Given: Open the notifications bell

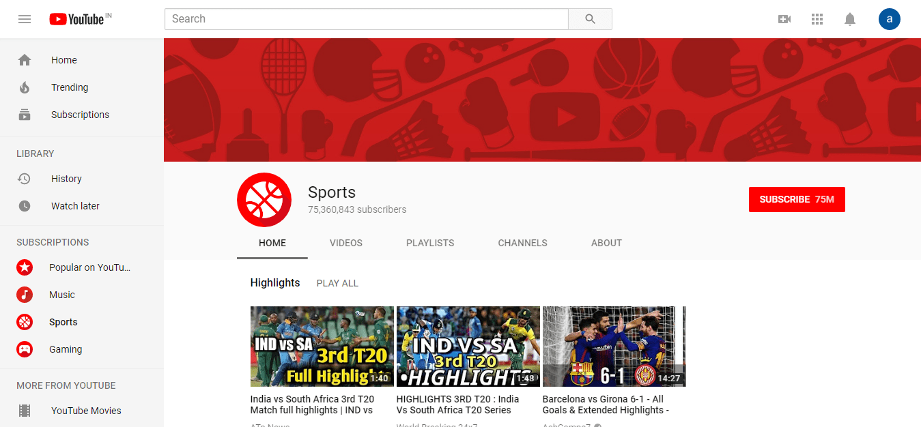Looking at the screenshot, I should pyautogui.click(x=849, y=18).
